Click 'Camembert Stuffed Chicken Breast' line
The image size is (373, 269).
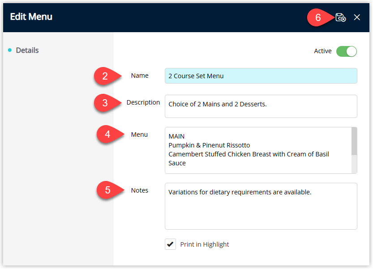coord(249,154)
